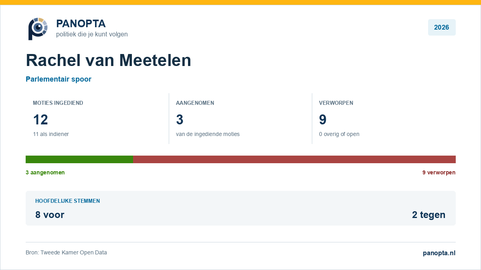Open the Parlementair spoor section label
This screenshot has width=481, height=270.
point(59,79)
